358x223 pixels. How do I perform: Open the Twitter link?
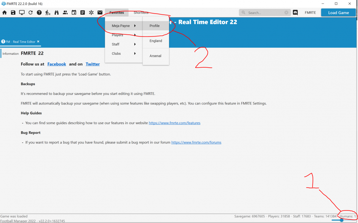tap(93, 64)
